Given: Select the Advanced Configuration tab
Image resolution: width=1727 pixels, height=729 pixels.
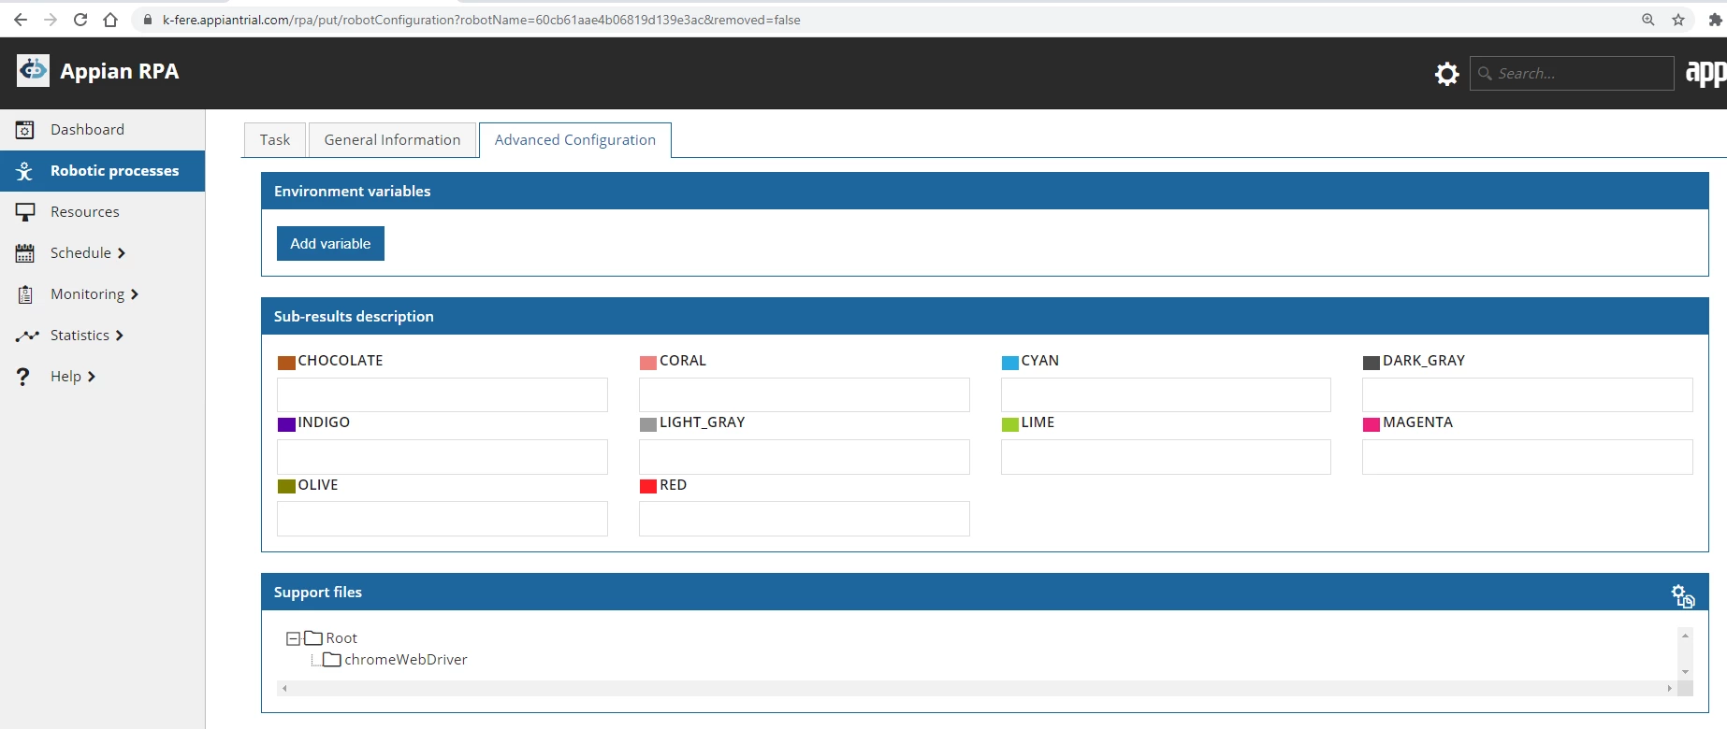Looking at the screenshot, I should (x=575, y=140).
